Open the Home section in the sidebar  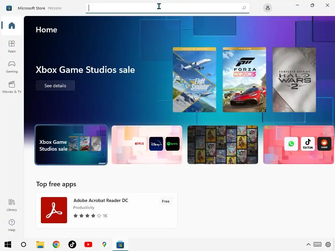coord(12,25)
